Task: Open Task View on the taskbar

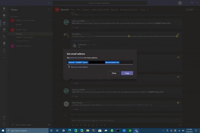Action: (57, 131)
